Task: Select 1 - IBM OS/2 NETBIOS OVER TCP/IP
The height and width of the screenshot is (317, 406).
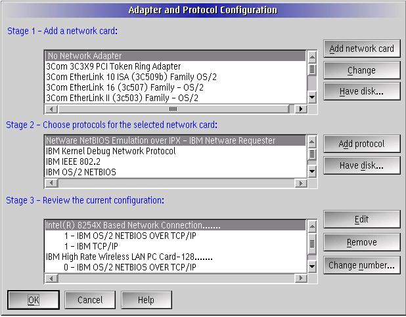Action: click(x=175, y=236)
